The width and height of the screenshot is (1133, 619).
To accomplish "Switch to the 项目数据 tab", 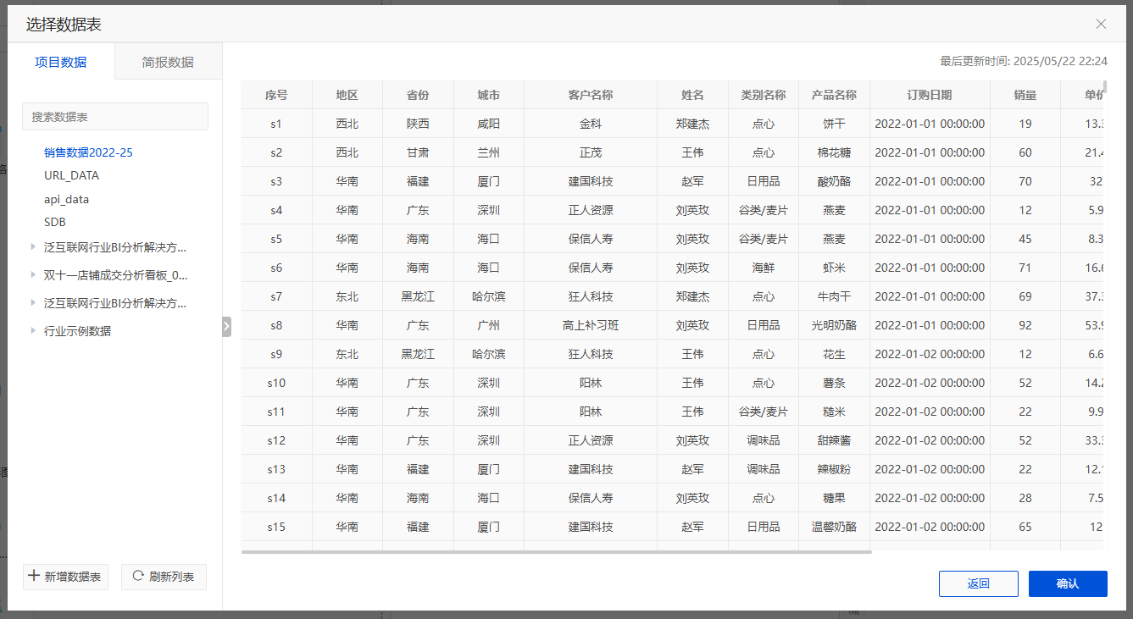I will (x=61, y=62).
